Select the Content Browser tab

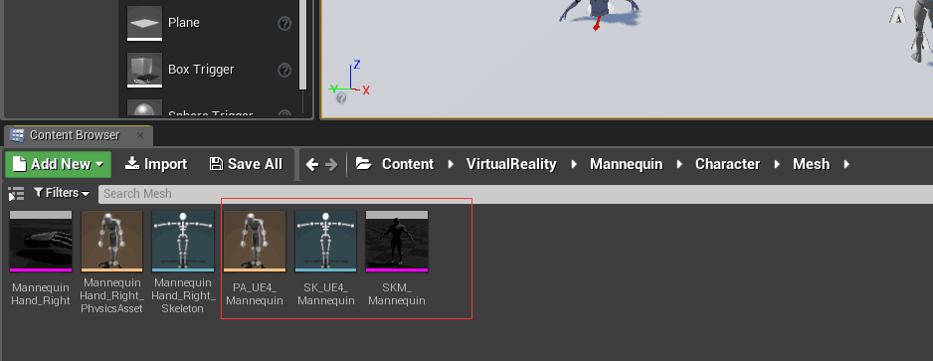tap(75, 135)
